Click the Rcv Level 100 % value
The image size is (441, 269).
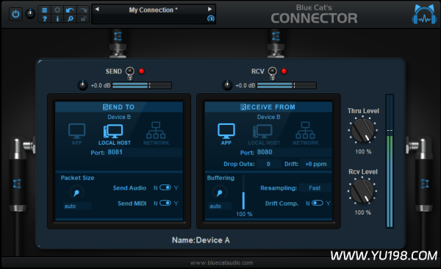point(363,212)
